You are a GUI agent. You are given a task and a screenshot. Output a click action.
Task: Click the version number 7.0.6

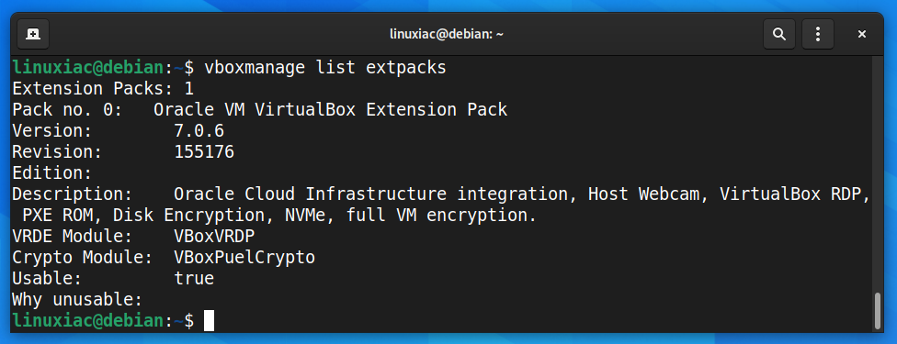pos(199,131)
